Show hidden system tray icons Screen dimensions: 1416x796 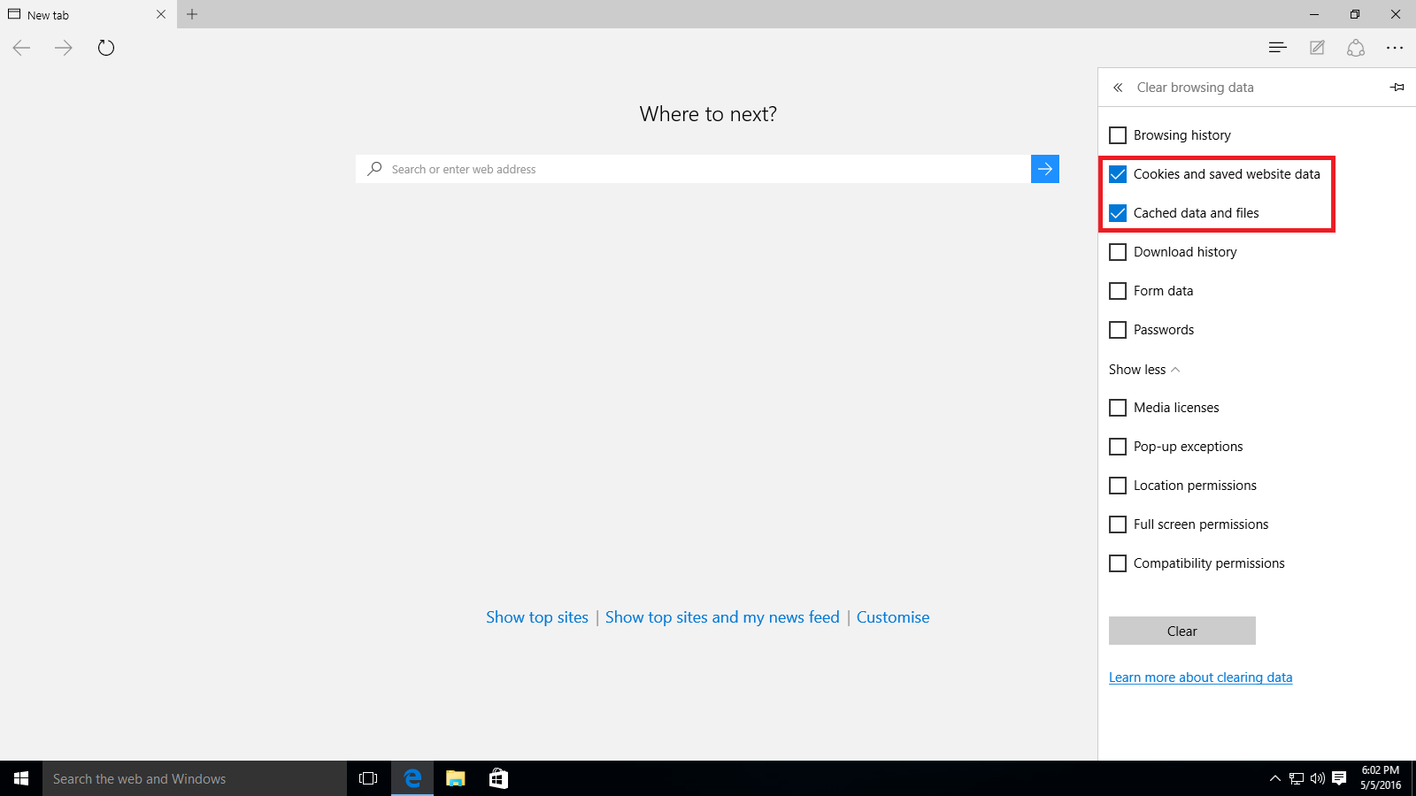1275,778
